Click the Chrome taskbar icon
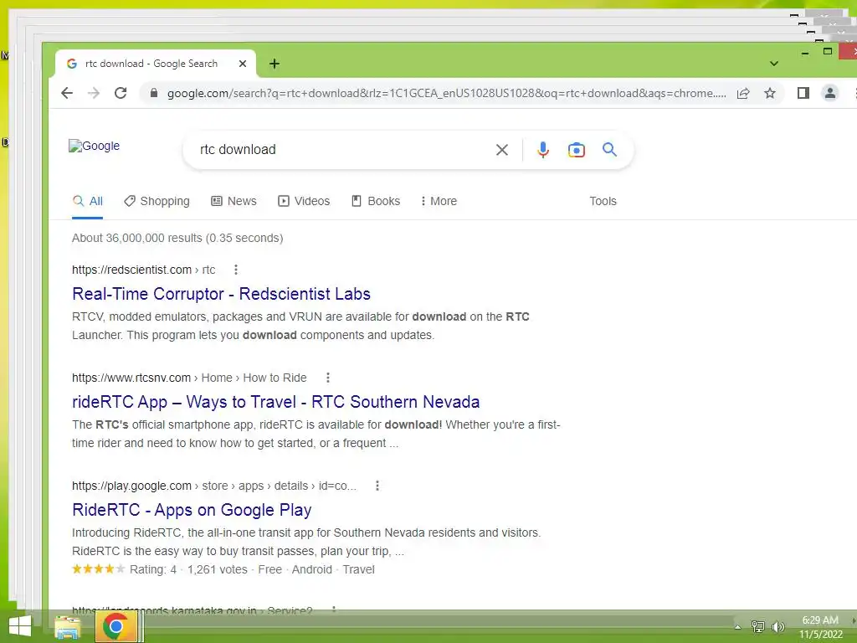This screenshot has width=857, height=643. point(115,626)
